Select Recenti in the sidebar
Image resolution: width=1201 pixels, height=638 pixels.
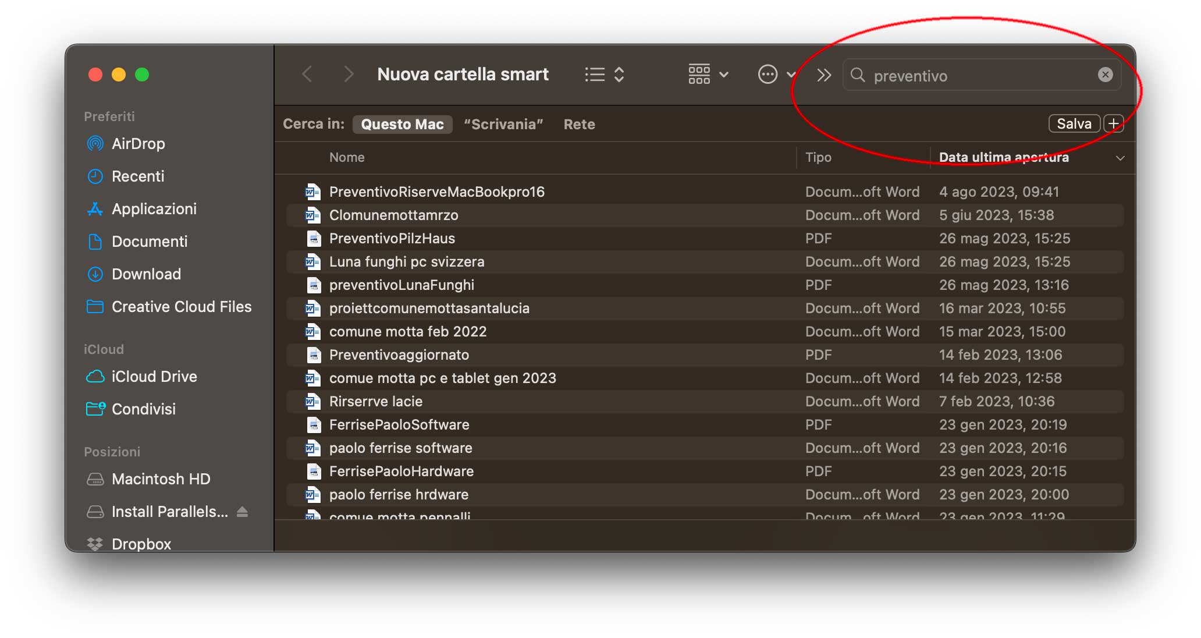138,176
